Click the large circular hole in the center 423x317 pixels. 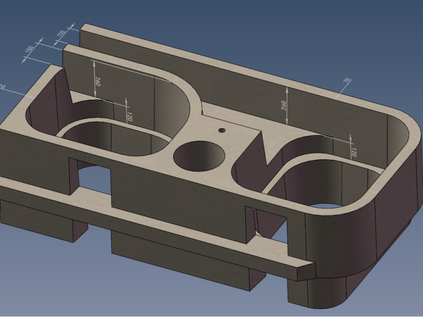tap(199, 156)
